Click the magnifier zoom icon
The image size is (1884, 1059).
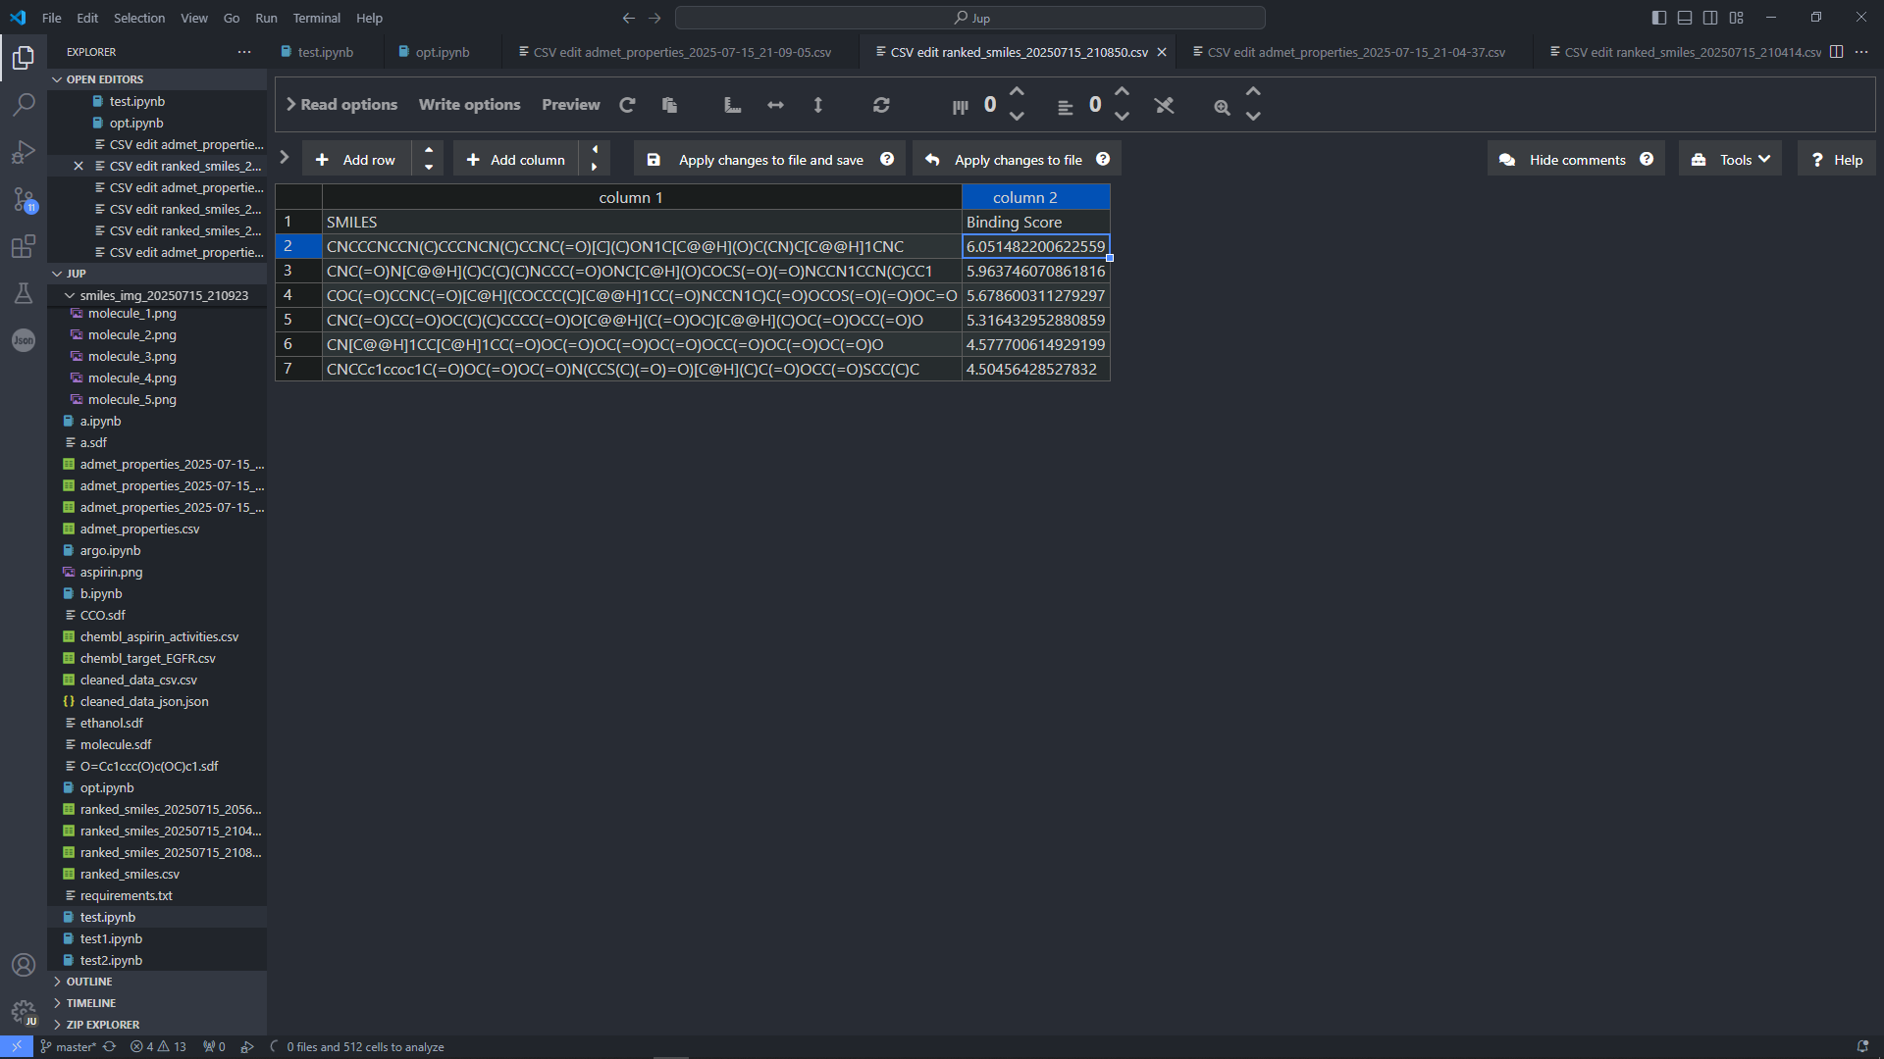click(x=1222, y=107)
